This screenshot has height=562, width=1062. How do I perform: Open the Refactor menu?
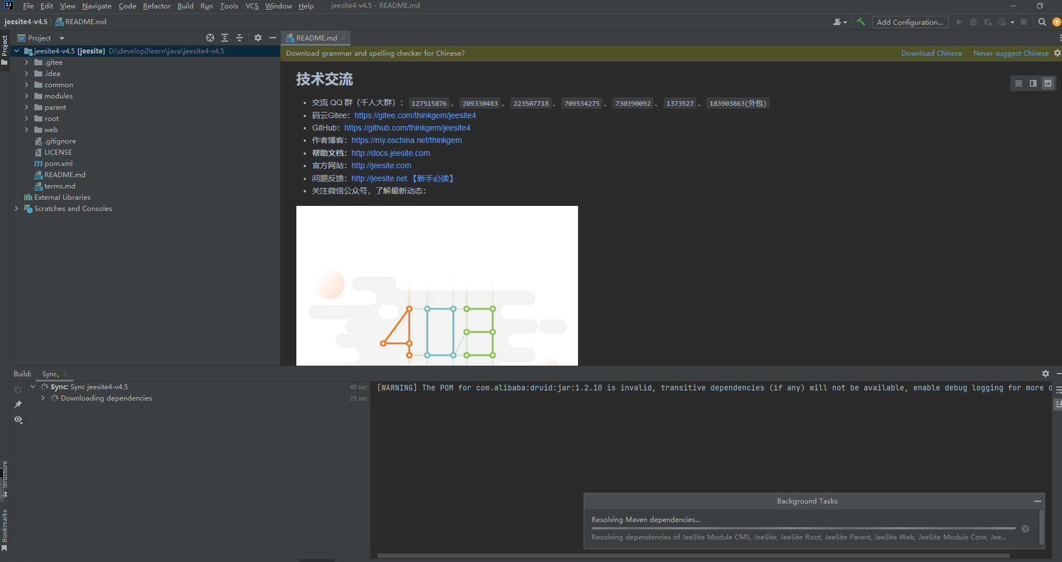(157, 6)
